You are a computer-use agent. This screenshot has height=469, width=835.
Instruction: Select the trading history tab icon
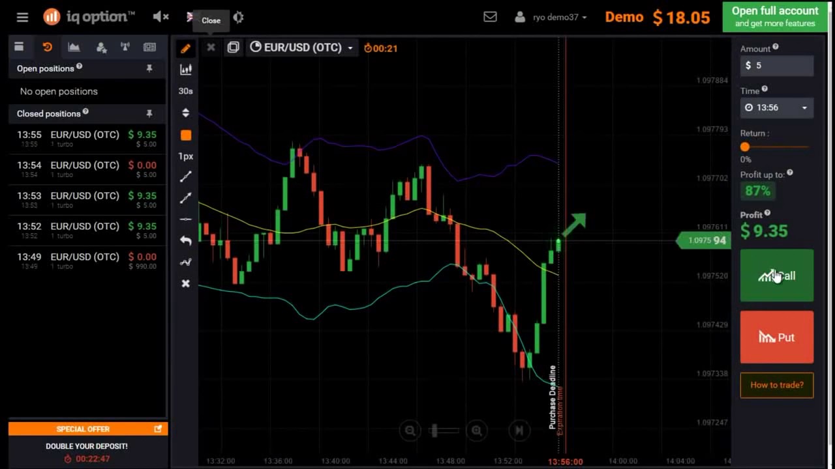click(x=47, y=47)
